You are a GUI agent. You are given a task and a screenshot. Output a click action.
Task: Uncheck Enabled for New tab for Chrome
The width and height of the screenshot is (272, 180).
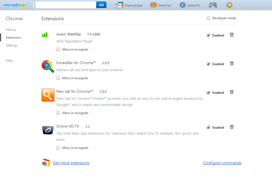click(209, 93)
